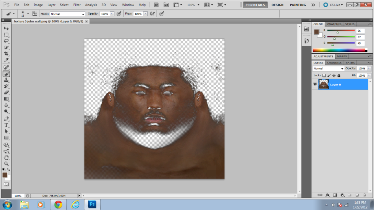Screen dimensions: 374x210
Task: Toggle tablet pressure for opacity
Action: pyautogui.click(x=119, y=14)
